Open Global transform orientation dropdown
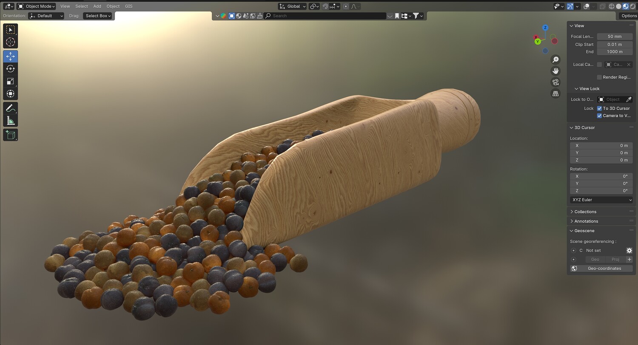The height and width of the screenshot is (345, 638). (x=292, y=6)
